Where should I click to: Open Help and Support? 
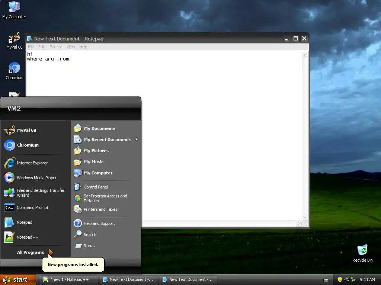(x=106, y=223)
